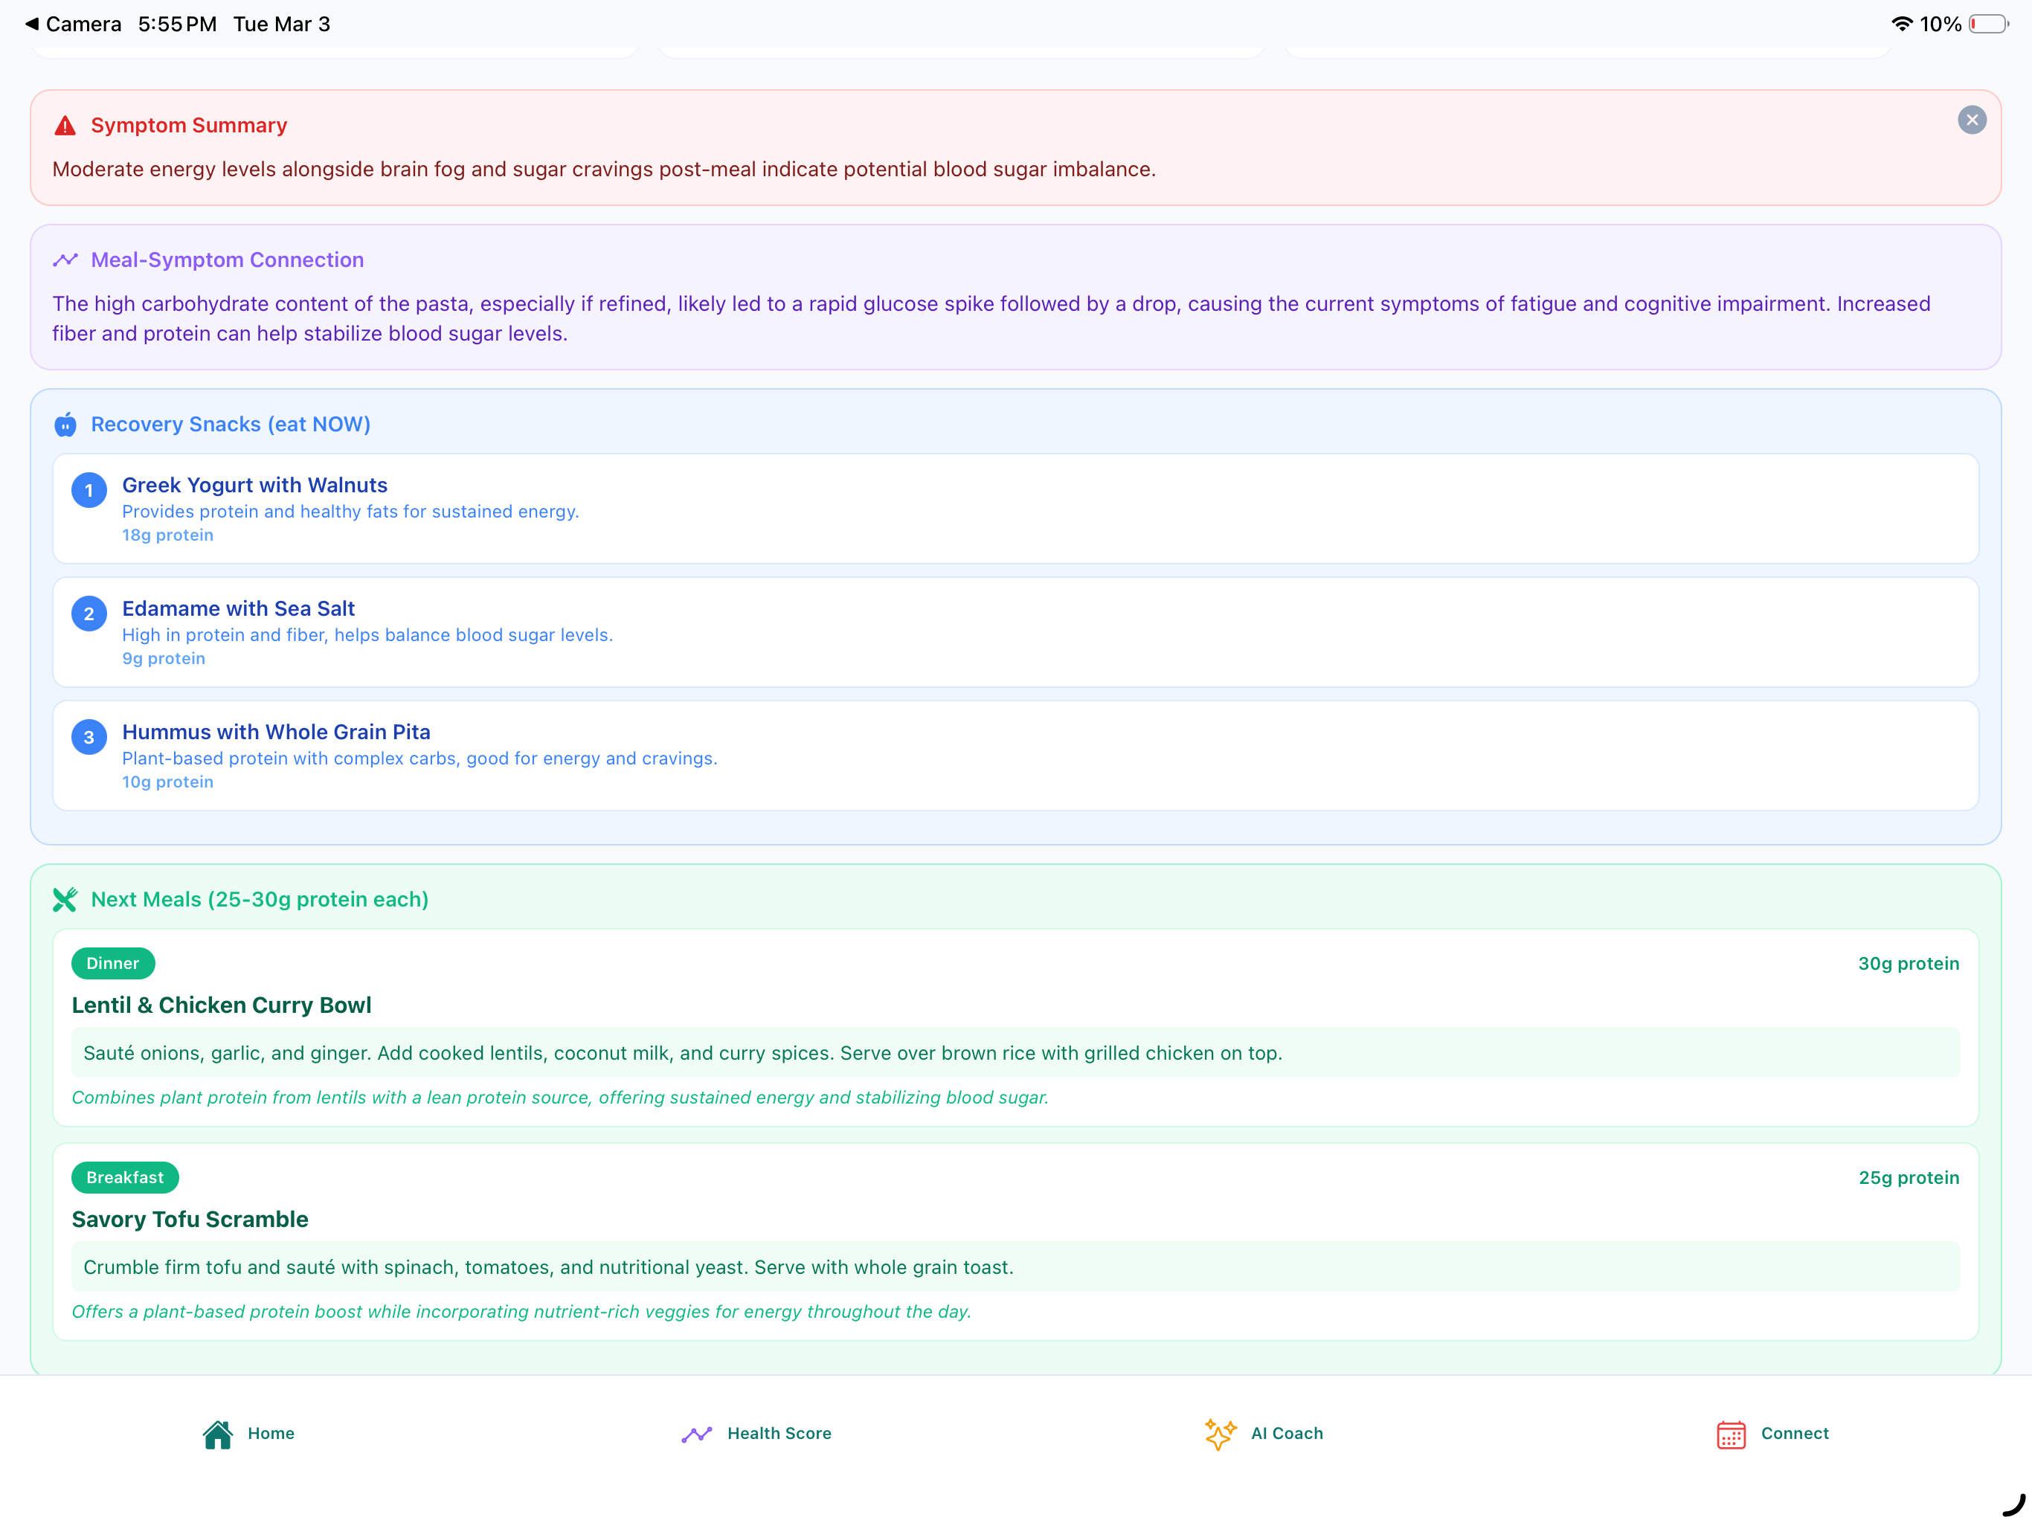The height and width of the screenshot is (1523, 2032).
Task: Click Recovery Snacks (eat NOW) heading
Action: [x=231, y=425]
